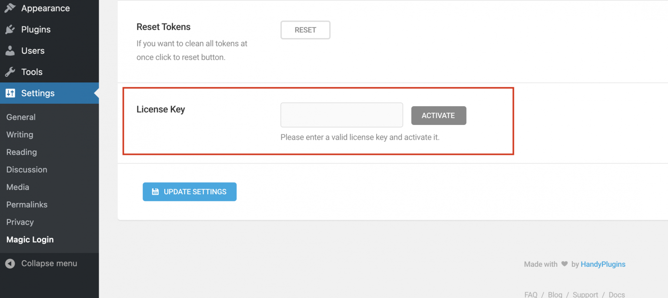
Task: Click the Appearance paintbrush icon
Action: [x=10, y=8]
